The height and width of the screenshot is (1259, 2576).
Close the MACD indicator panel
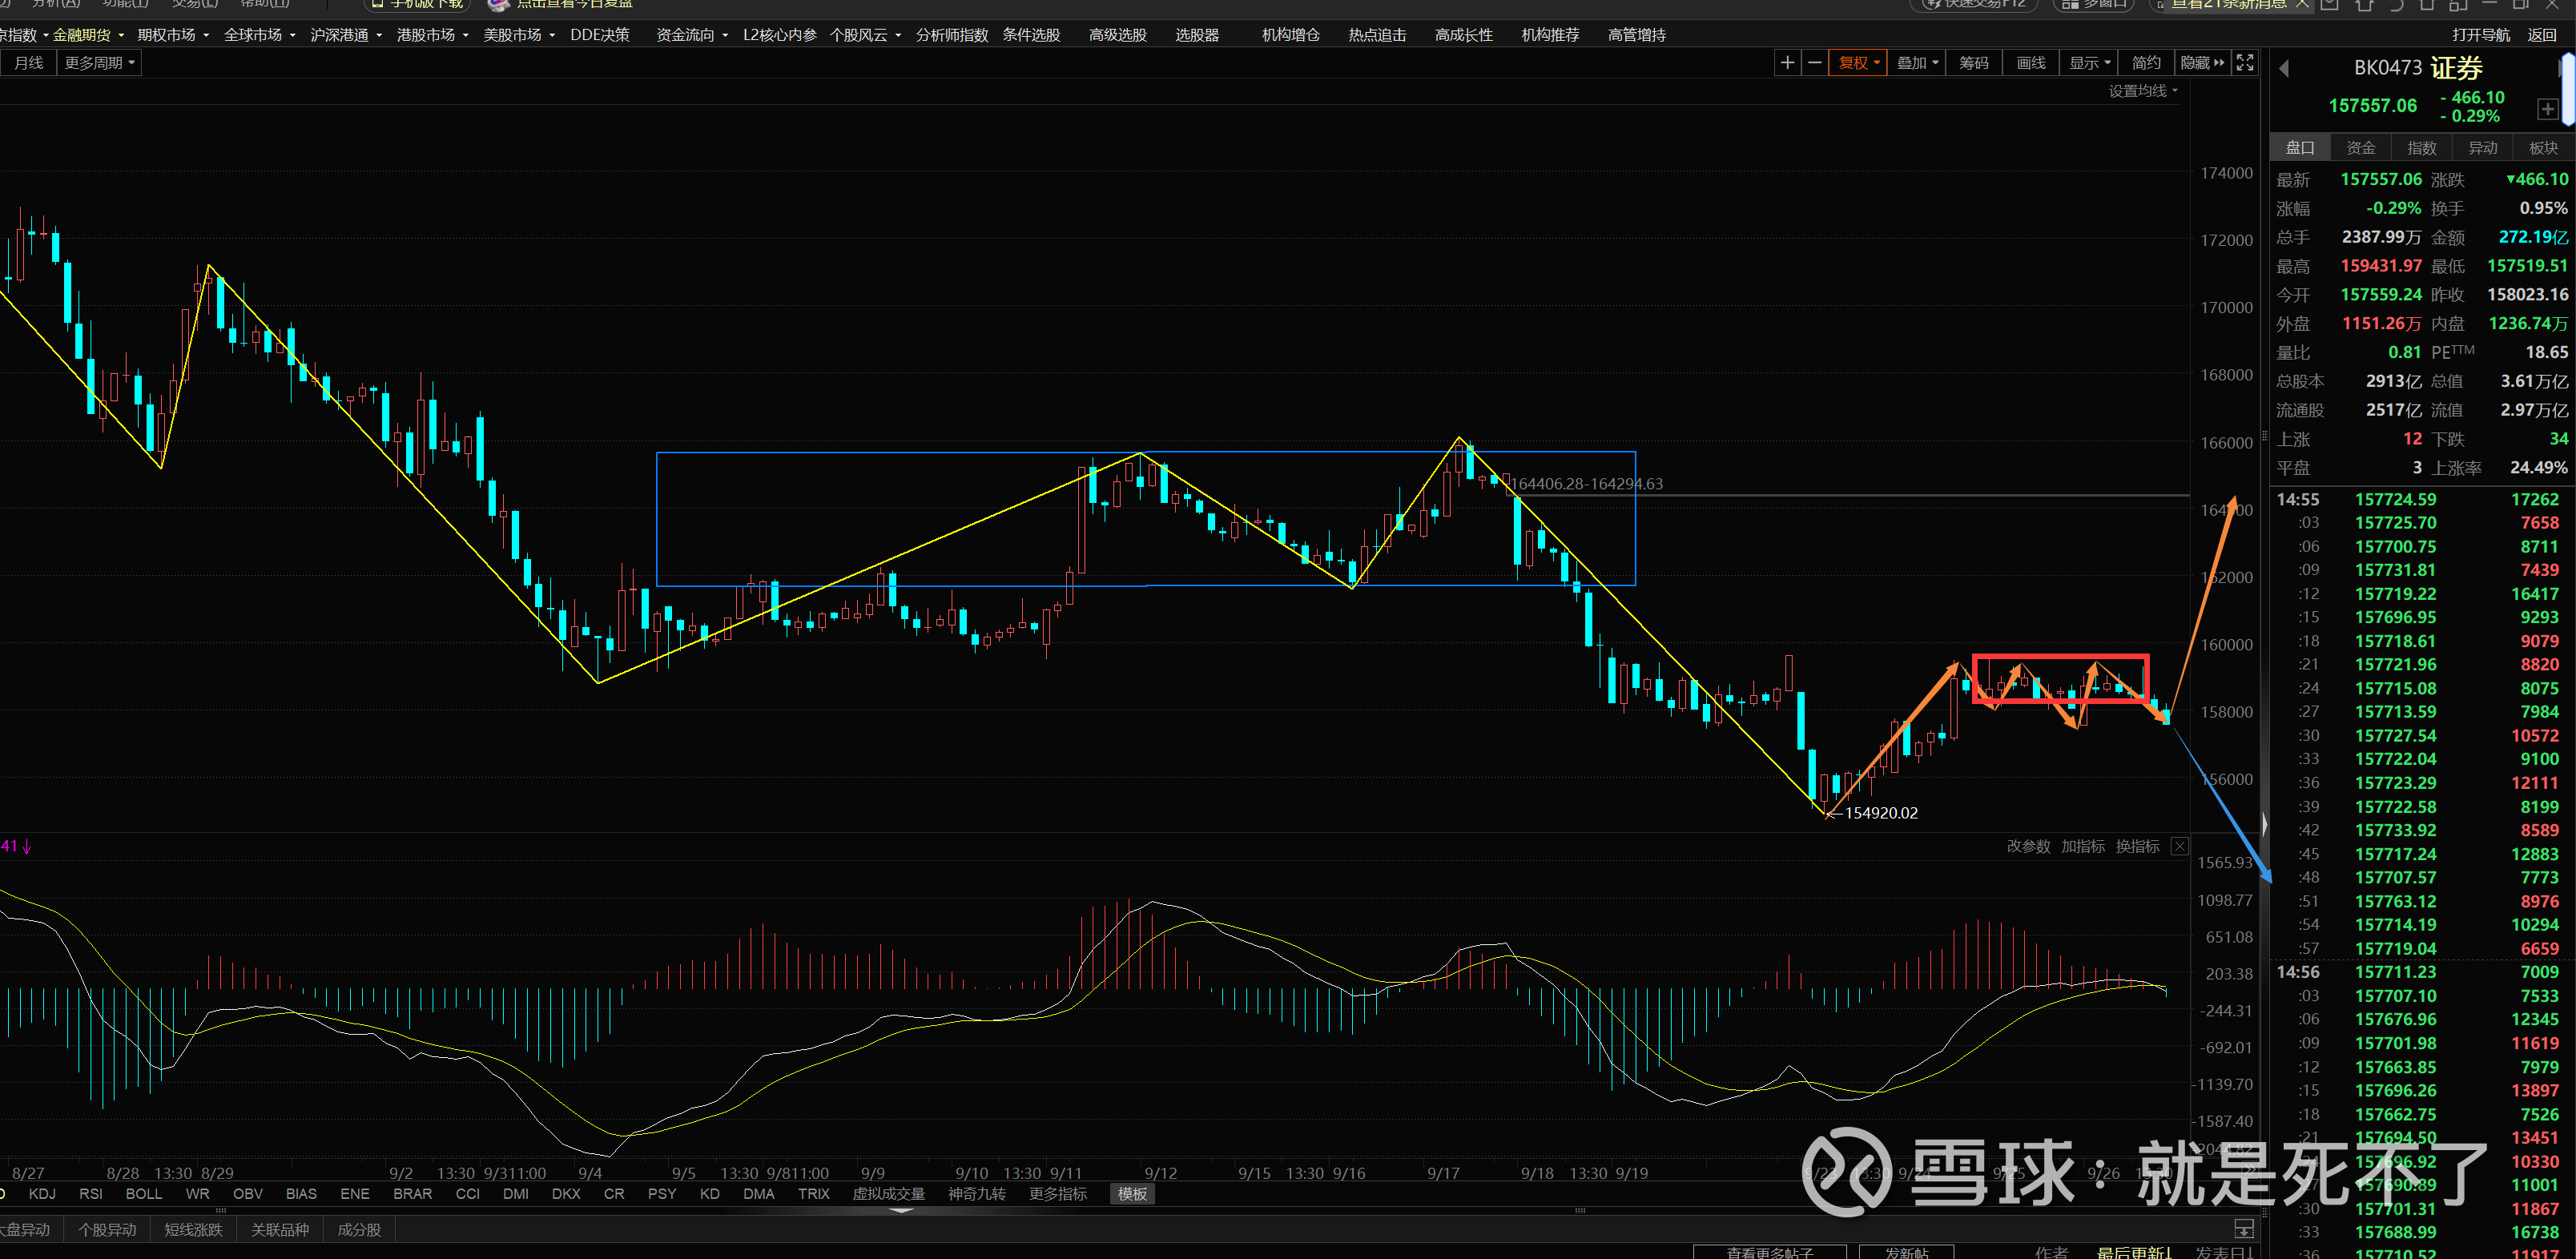point(2180,846)
